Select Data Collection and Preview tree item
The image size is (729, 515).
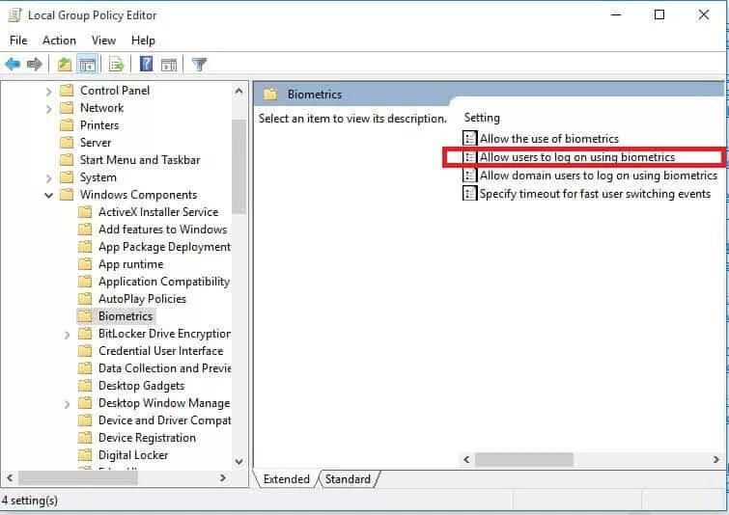tap(164, 367)
